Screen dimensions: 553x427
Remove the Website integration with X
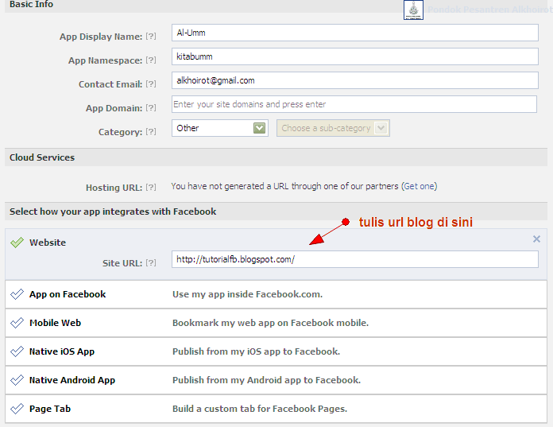(x=536, y=239)
